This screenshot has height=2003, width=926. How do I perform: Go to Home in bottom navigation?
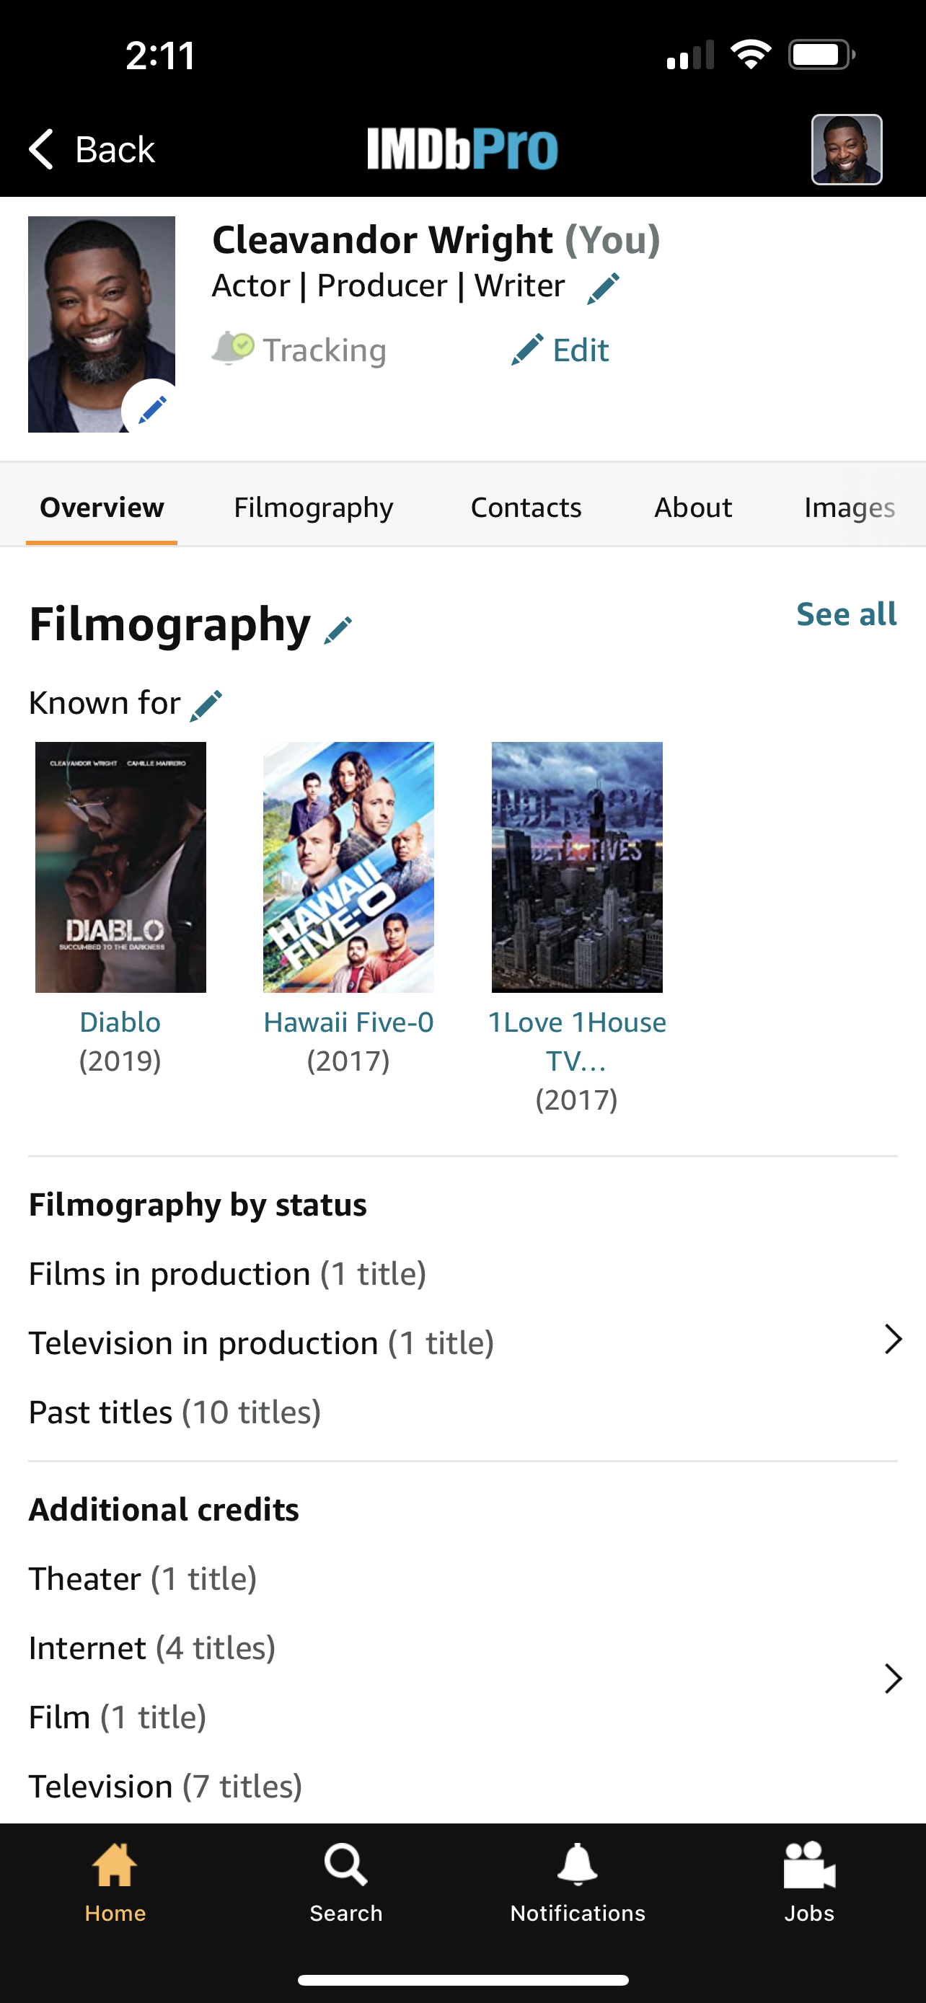coord(115,1882)
